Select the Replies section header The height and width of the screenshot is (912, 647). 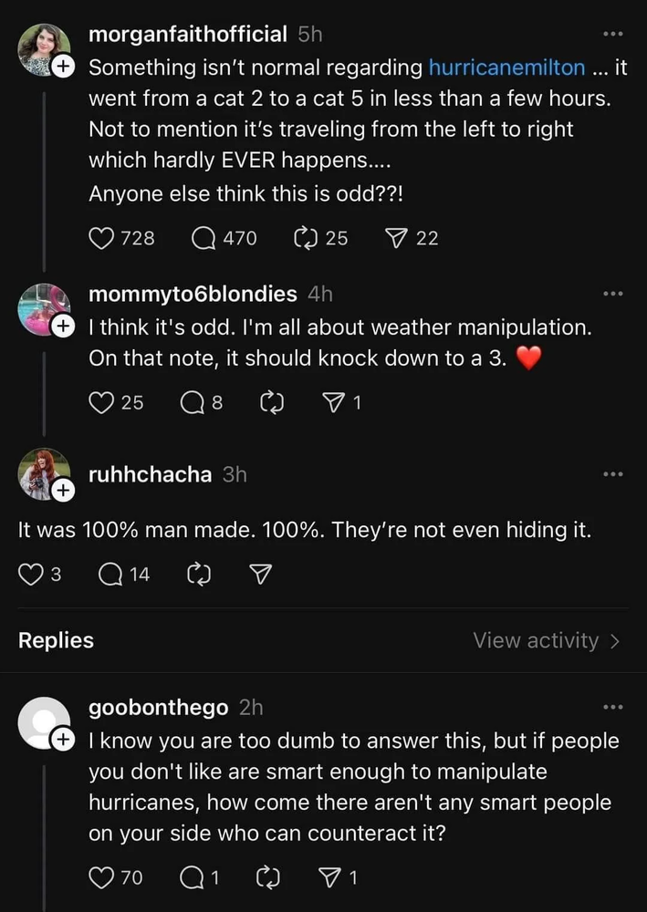56,640
